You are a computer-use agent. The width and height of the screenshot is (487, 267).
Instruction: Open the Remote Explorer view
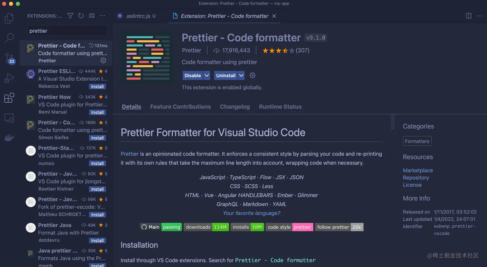(x=9, y=118)
